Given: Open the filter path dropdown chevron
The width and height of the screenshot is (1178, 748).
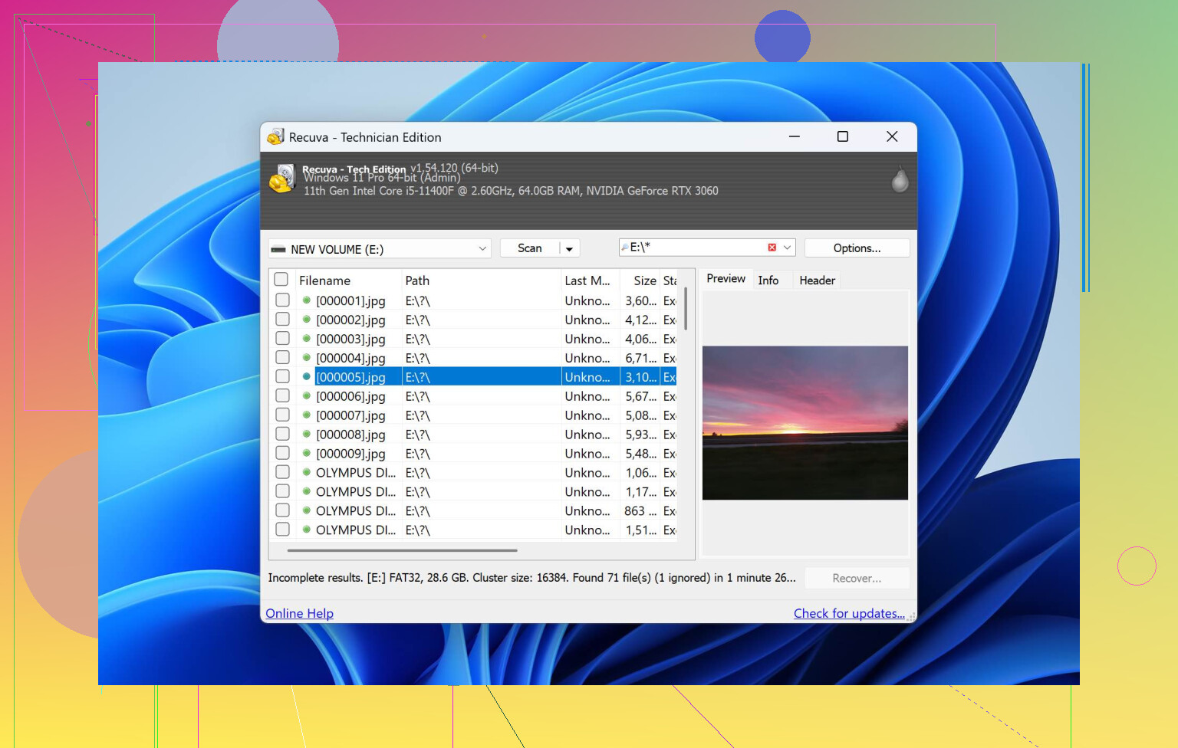Looking at the screenshot, I should pos(787,248).
